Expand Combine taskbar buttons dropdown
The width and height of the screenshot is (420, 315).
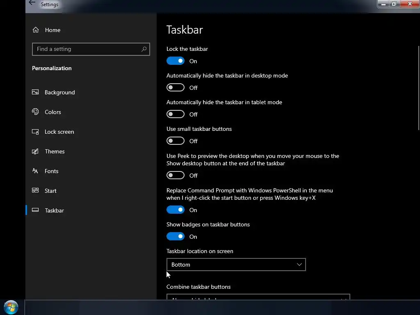pos(258,297)
